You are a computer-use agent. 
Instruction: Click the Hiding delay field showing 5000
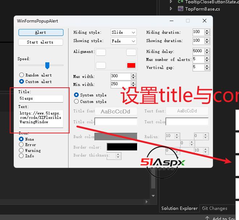click(x=198, y=51)
